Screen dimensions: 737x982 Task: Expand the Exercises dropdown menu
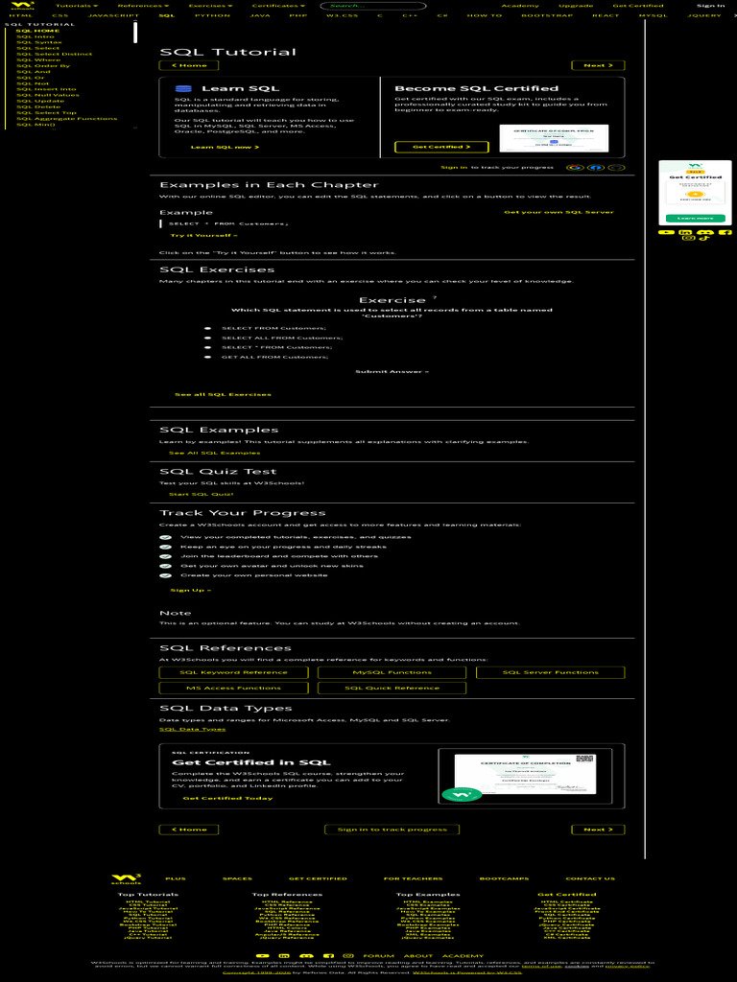coord(210,6)
